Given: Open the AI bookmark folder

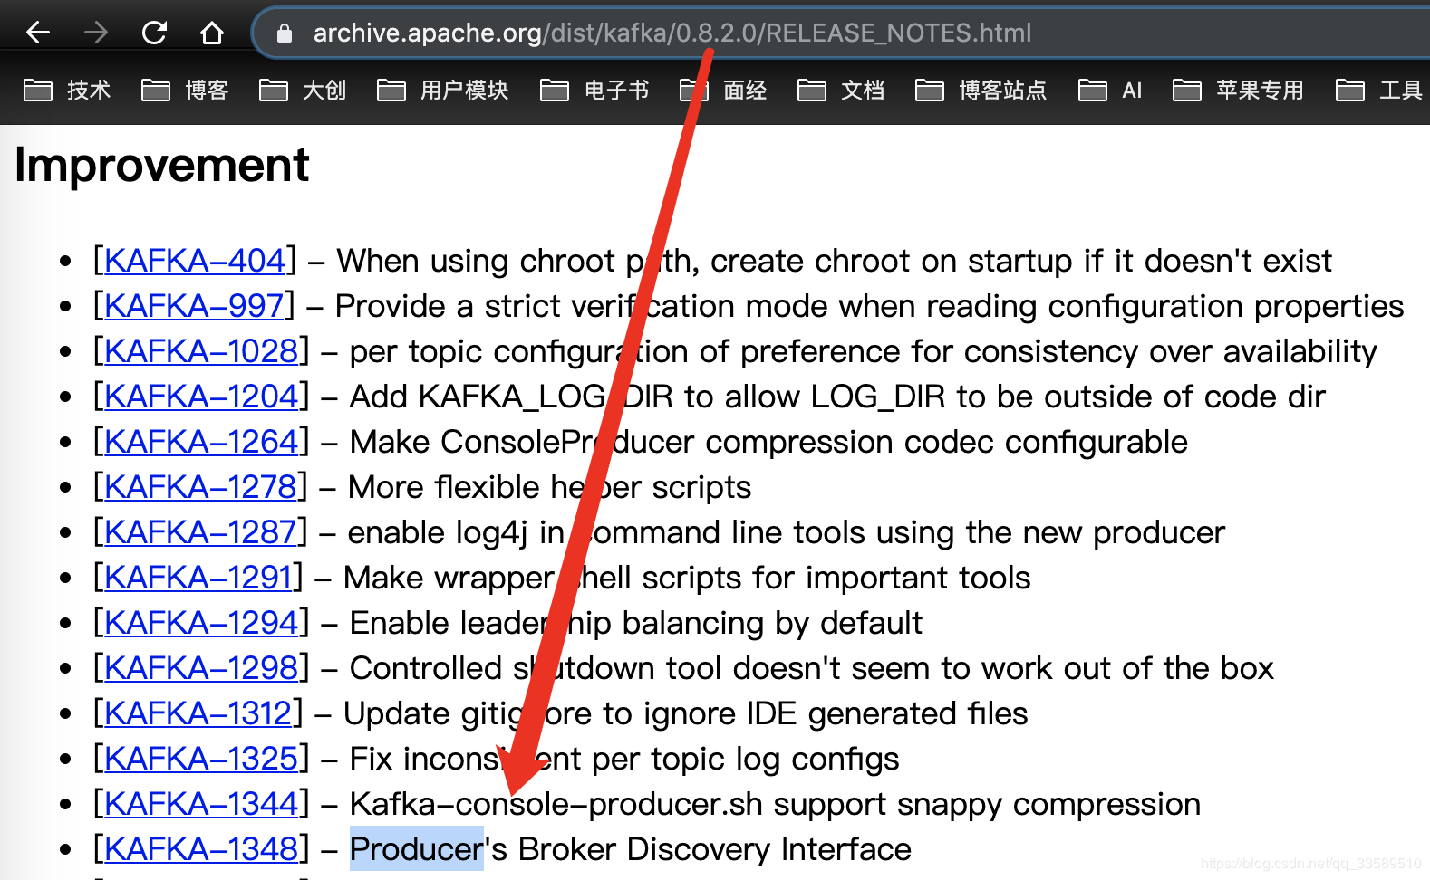Looking at the screenshot, I should [x=1110, y=91].
